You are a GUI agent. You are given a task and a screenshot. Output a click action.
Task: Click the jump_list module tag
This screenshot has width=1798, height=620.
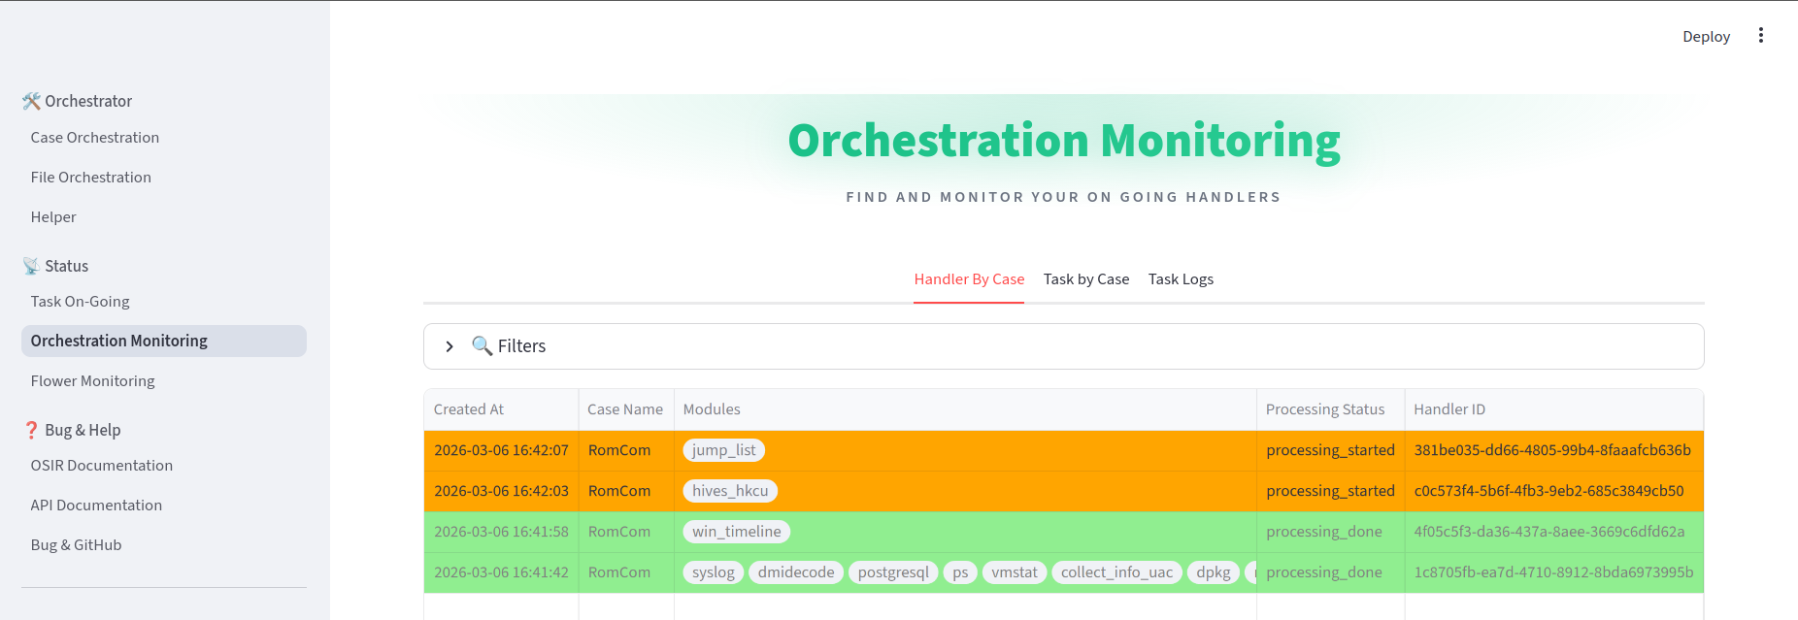pyautogui.click(x=724, y=450)
